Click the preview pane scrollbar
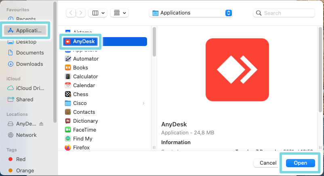 pyautogui.click(x=320, y=70)
